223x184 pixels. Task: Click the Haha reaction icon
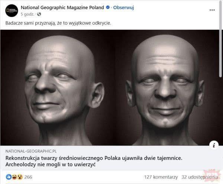click(14, 177)
